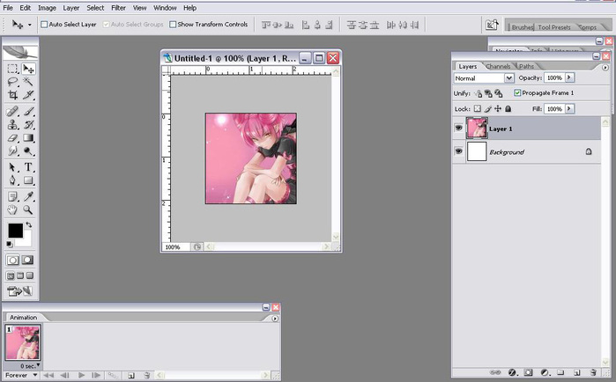Play the animation
This screenshot has height=382, width=616.
coord(81,375)
